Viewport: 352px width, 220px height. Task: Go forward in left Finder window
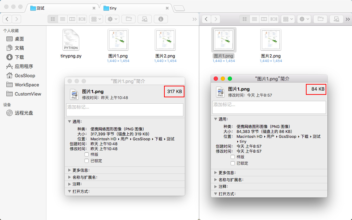tap(17, 19)
